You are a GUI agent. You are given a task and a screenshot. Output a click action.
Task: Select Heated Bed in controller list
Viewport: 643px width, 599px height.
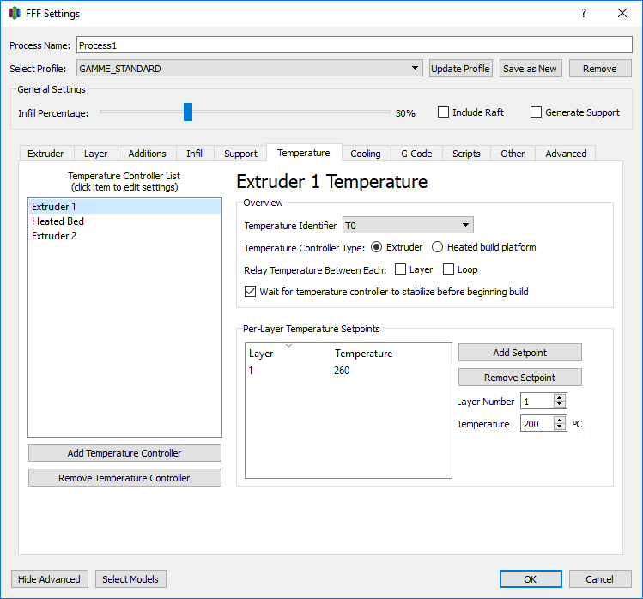(58, 221)
